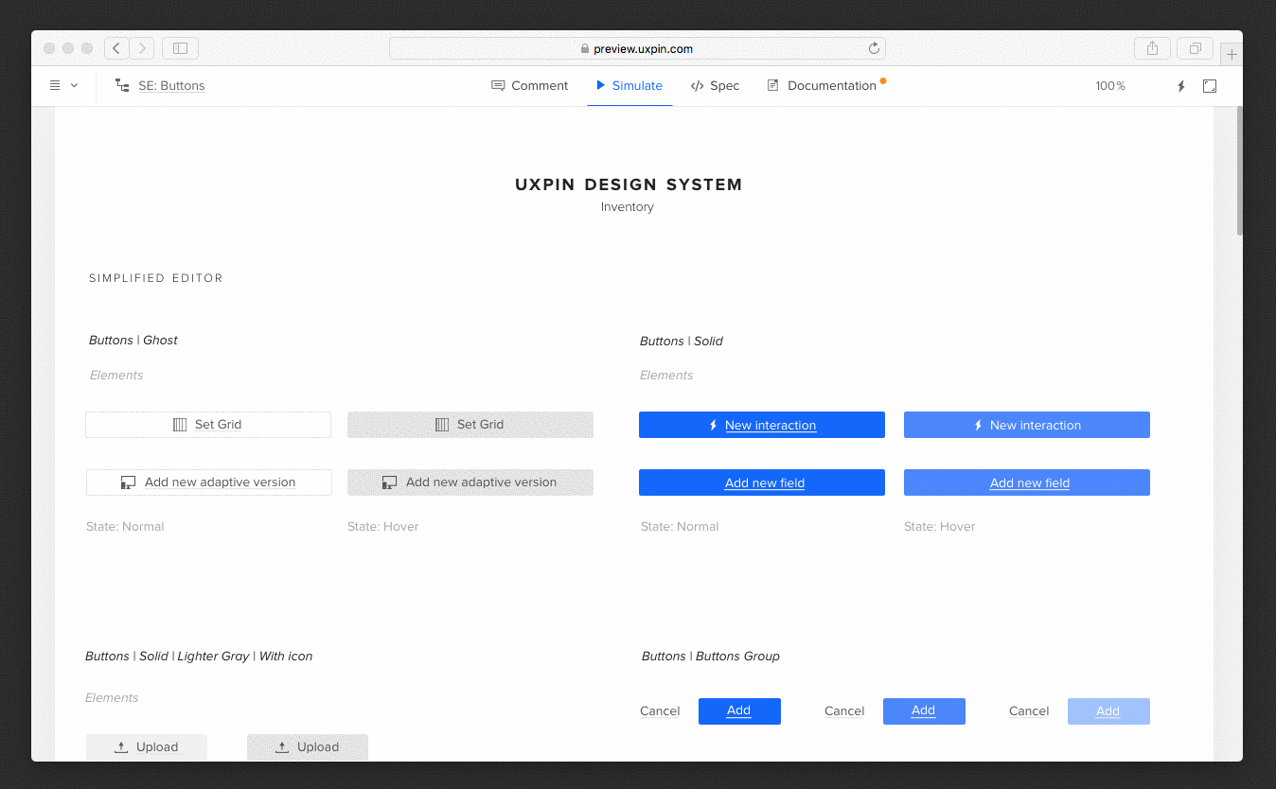Click the page vertical scrollbar thumb

coord(1238,171)
